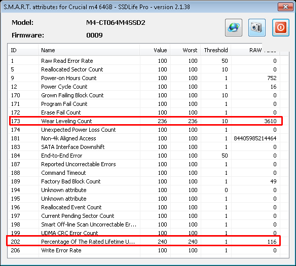This screenshot has width=296, height=266.
Task: Click the Value column header
Action: [155, 50]
